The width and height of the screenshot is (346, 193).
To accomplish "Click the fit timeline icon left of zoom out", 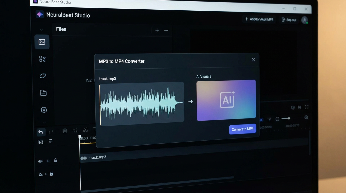I will tap(269, 119).
